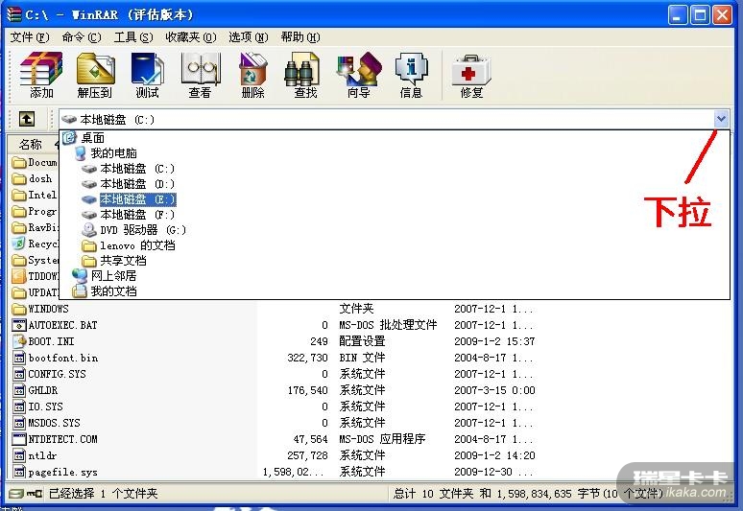Click the RavBi folder icon

(x=19, y=227)
